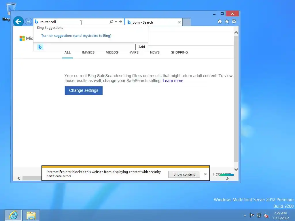Open the clock showing 2:29 AM
The width and height of the screenshot is (295, 221).
point(280,216)
